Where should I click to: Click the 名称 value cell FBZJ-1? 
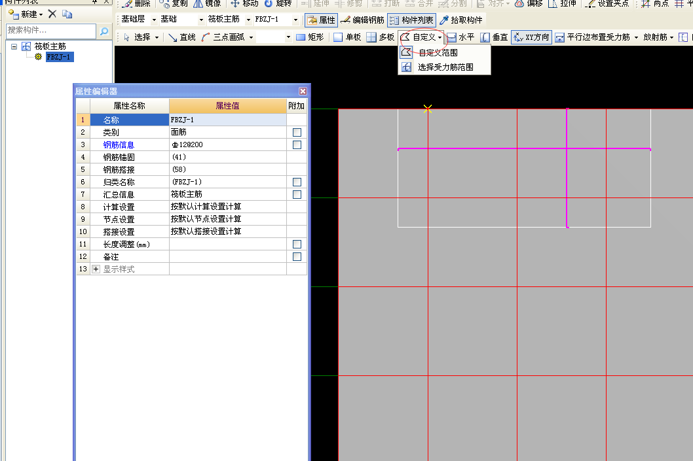click(x=227, y=120)
